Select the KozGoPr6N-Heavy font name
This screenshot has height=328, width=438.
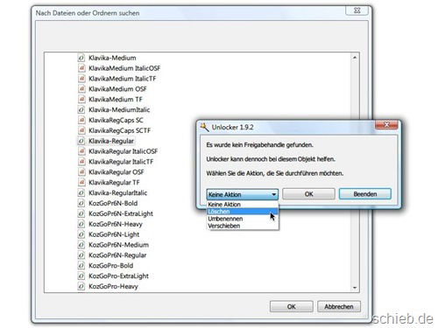click(x=116, y=224)
